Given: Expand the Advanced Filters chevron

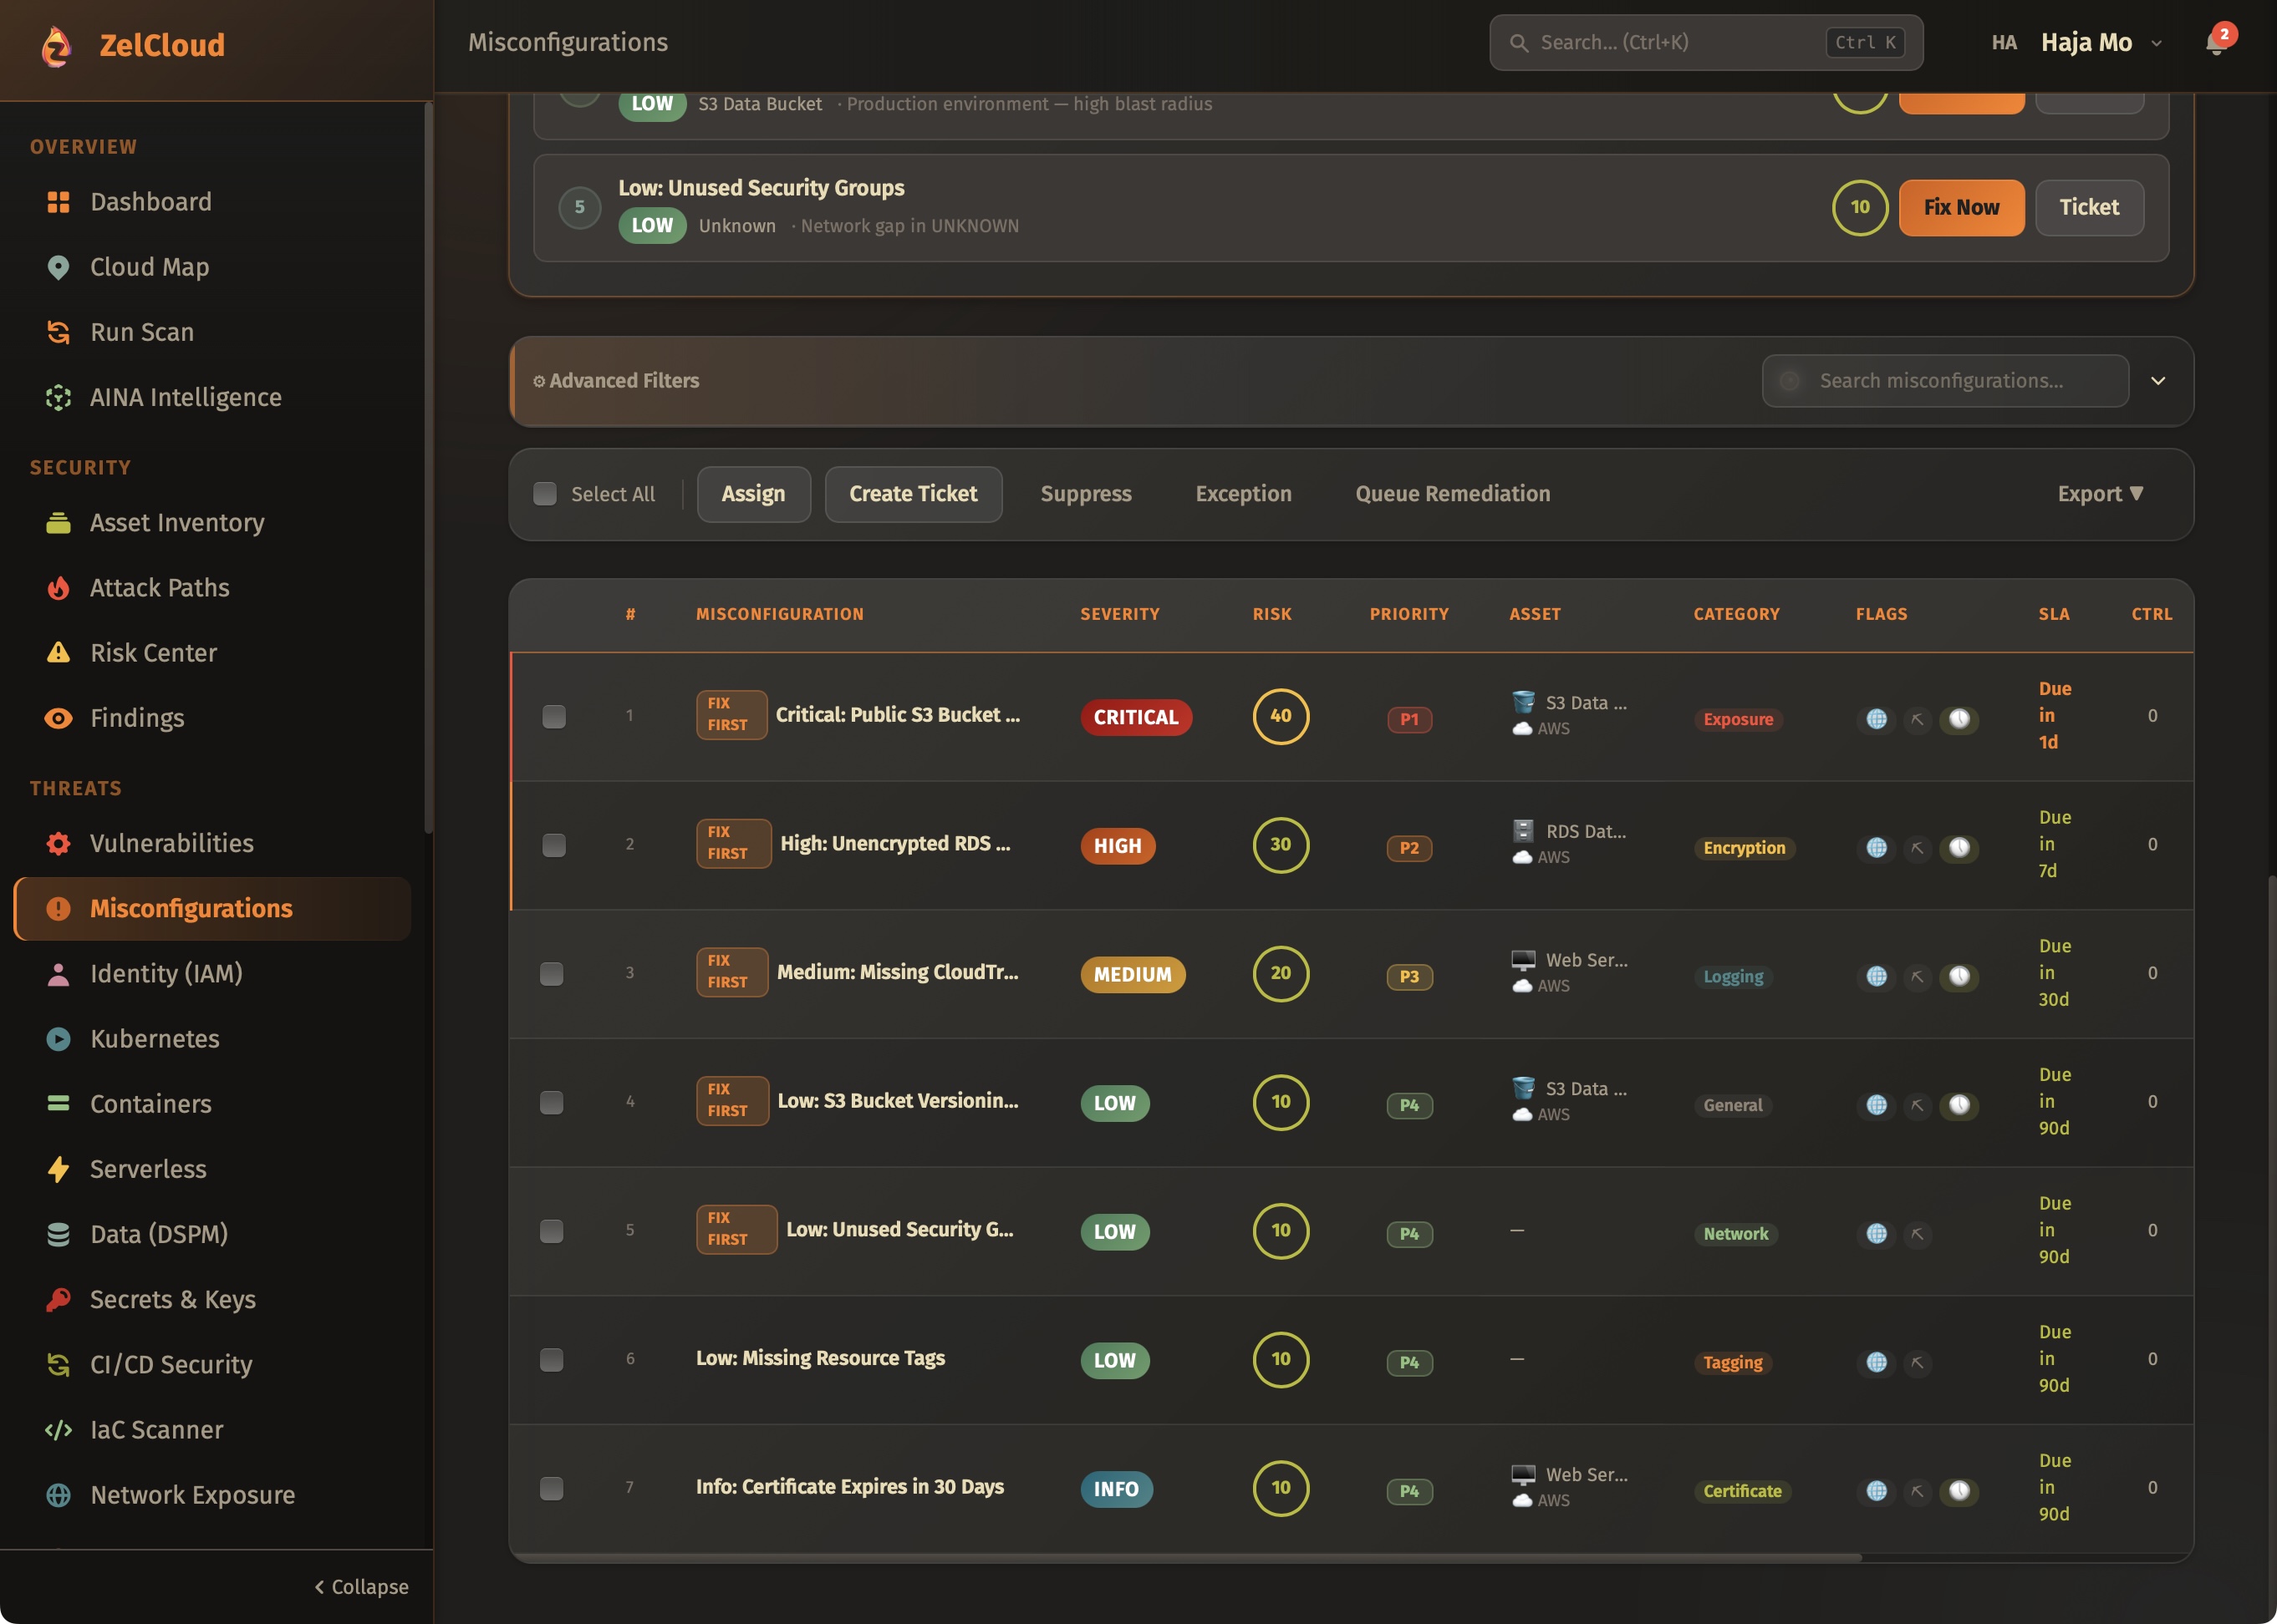Looking at the screenshot, I should point(2158,381).
